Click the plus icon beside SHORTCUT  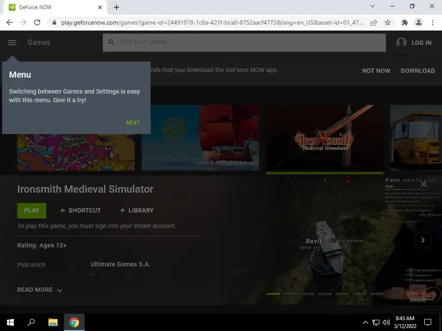63,210
